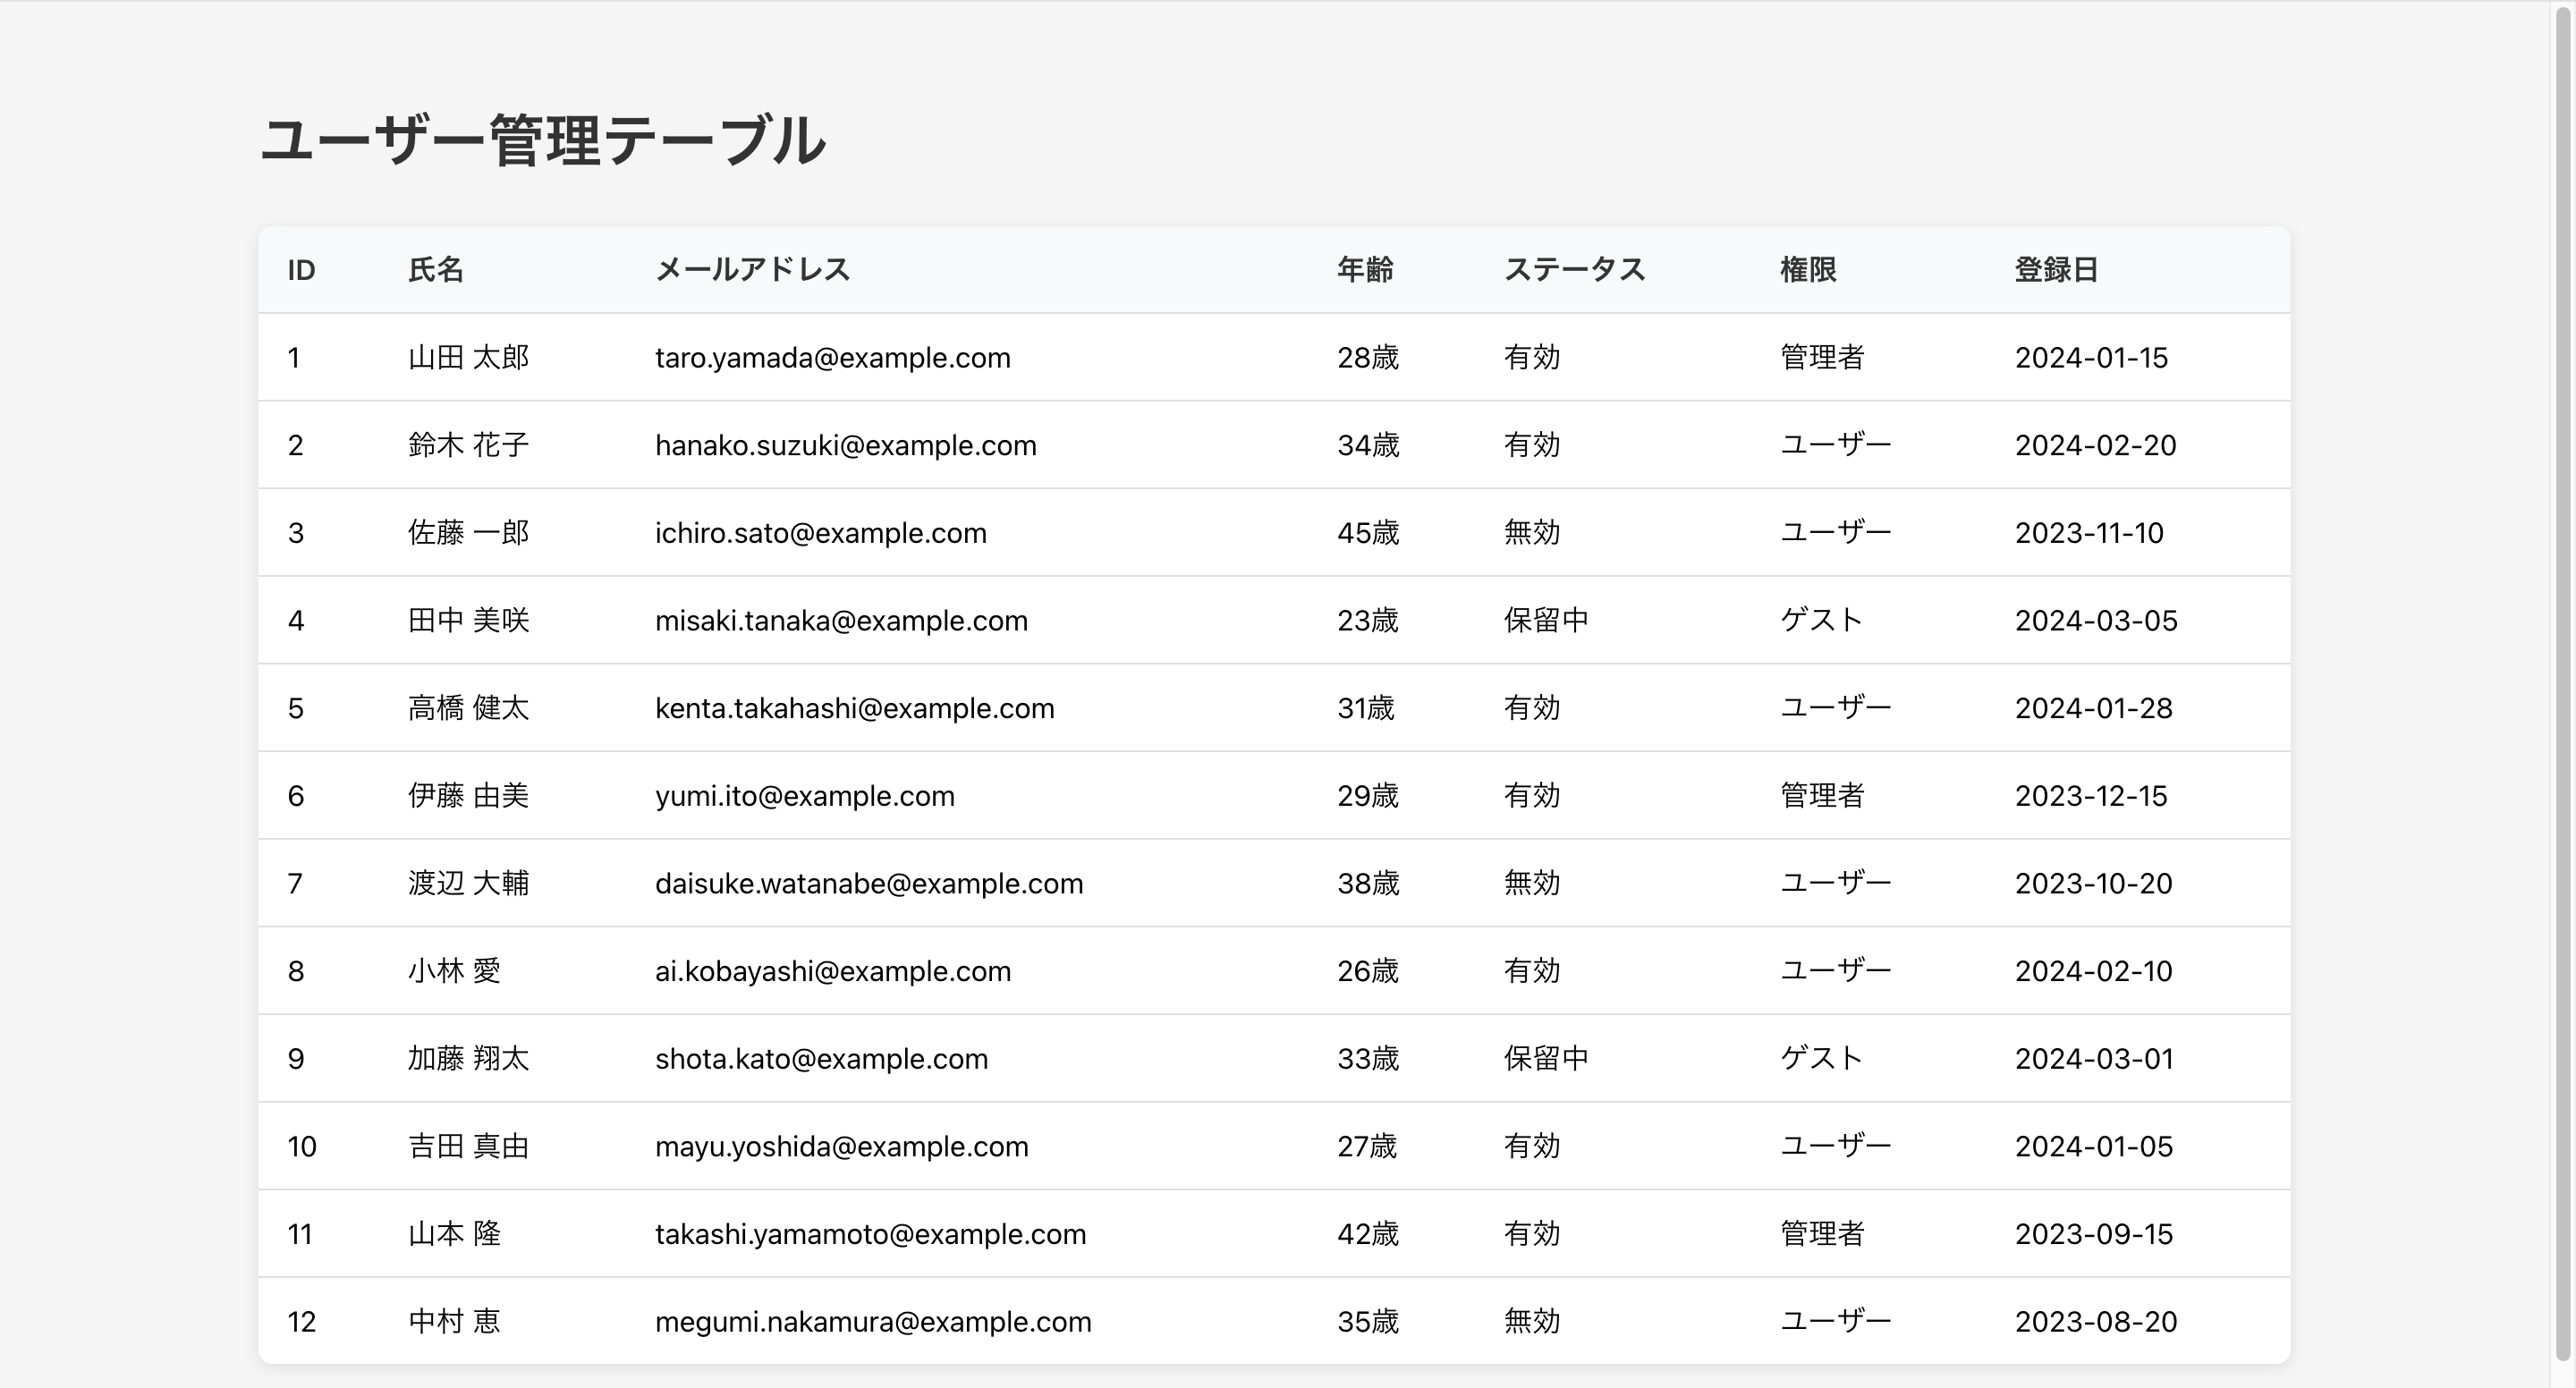Click the date 2024-01-28
The height and width of the screenshot is (1388, 2576).
click(x=2093, y=709)
